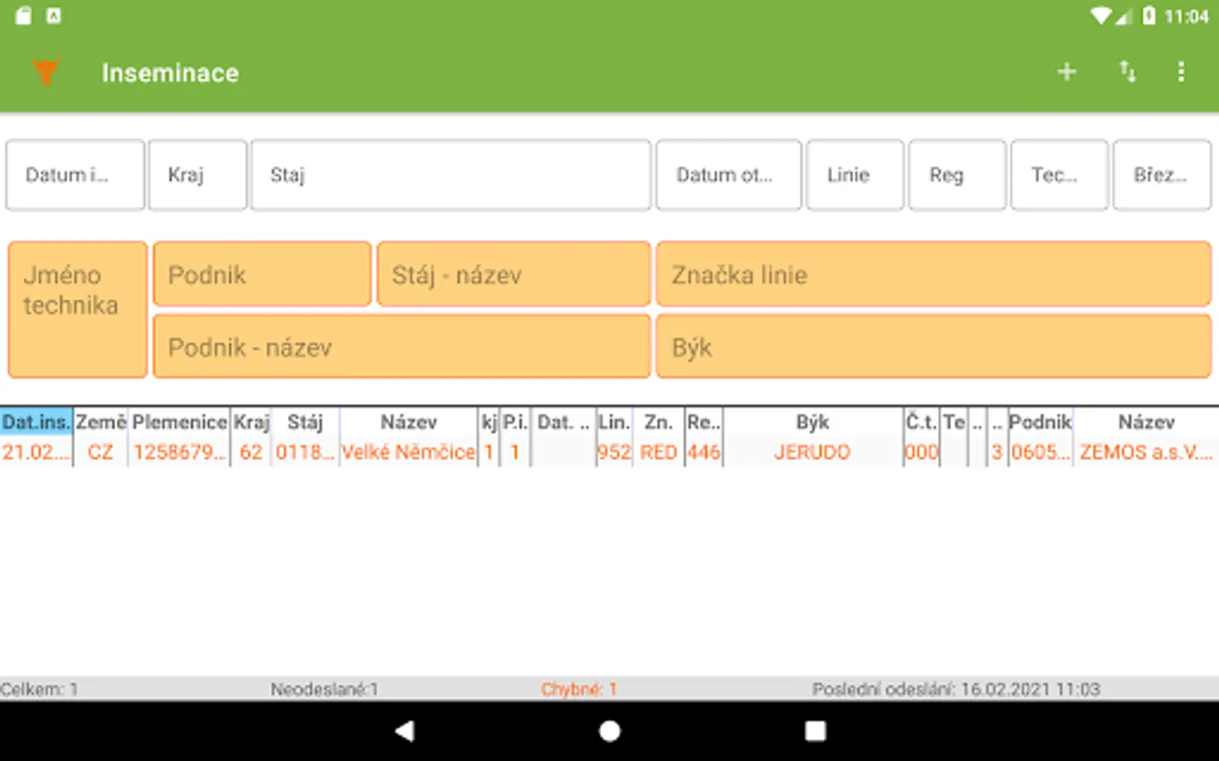Viewport: 1219px width, 761px height.
Task: Select the 21.02... date cell
Action: (x=36, y=452)
